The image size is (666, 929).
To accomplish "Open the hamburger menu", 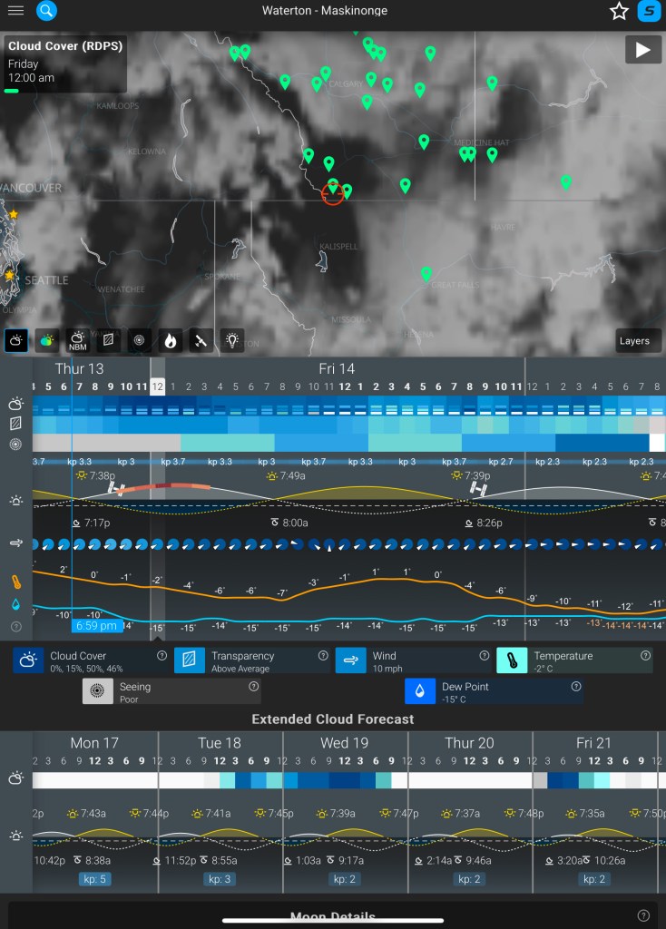I will pyautogui.click(x=15, y=11).
